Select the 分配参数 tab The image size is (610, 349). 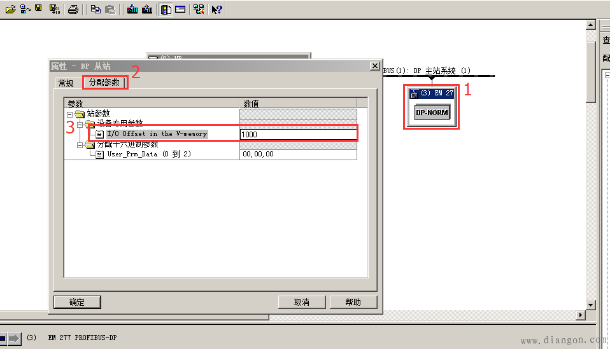104,82
